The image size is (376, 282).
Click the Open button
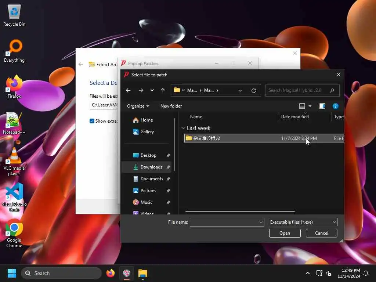(x=285, y=233)
